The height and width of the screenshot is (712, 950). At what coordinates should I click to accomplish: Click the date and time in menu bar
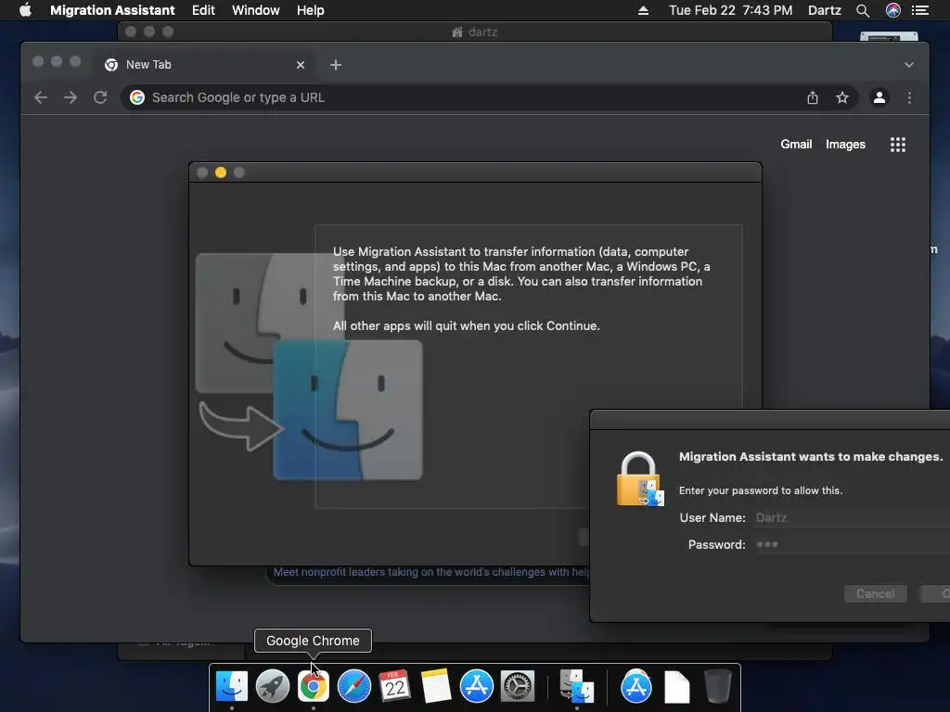pos(731,10)
